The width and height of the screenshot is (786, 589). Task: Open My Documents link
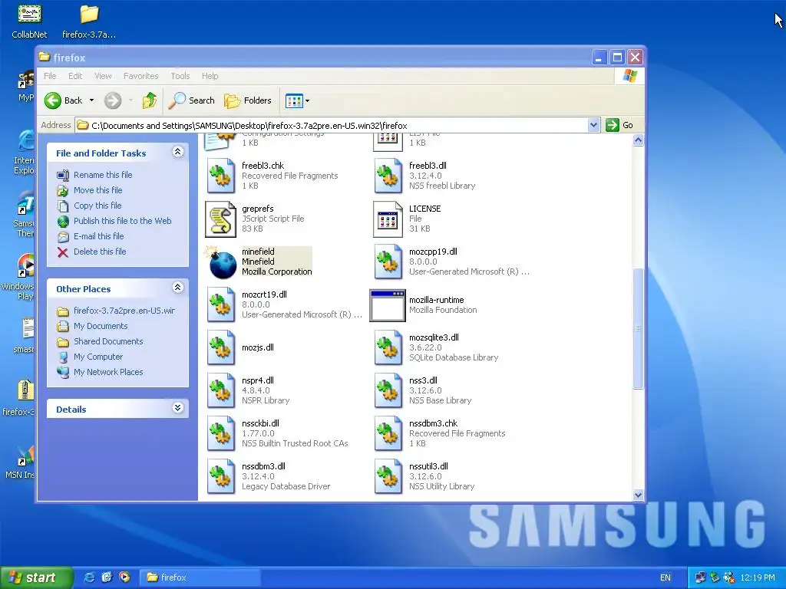(92, 327)
